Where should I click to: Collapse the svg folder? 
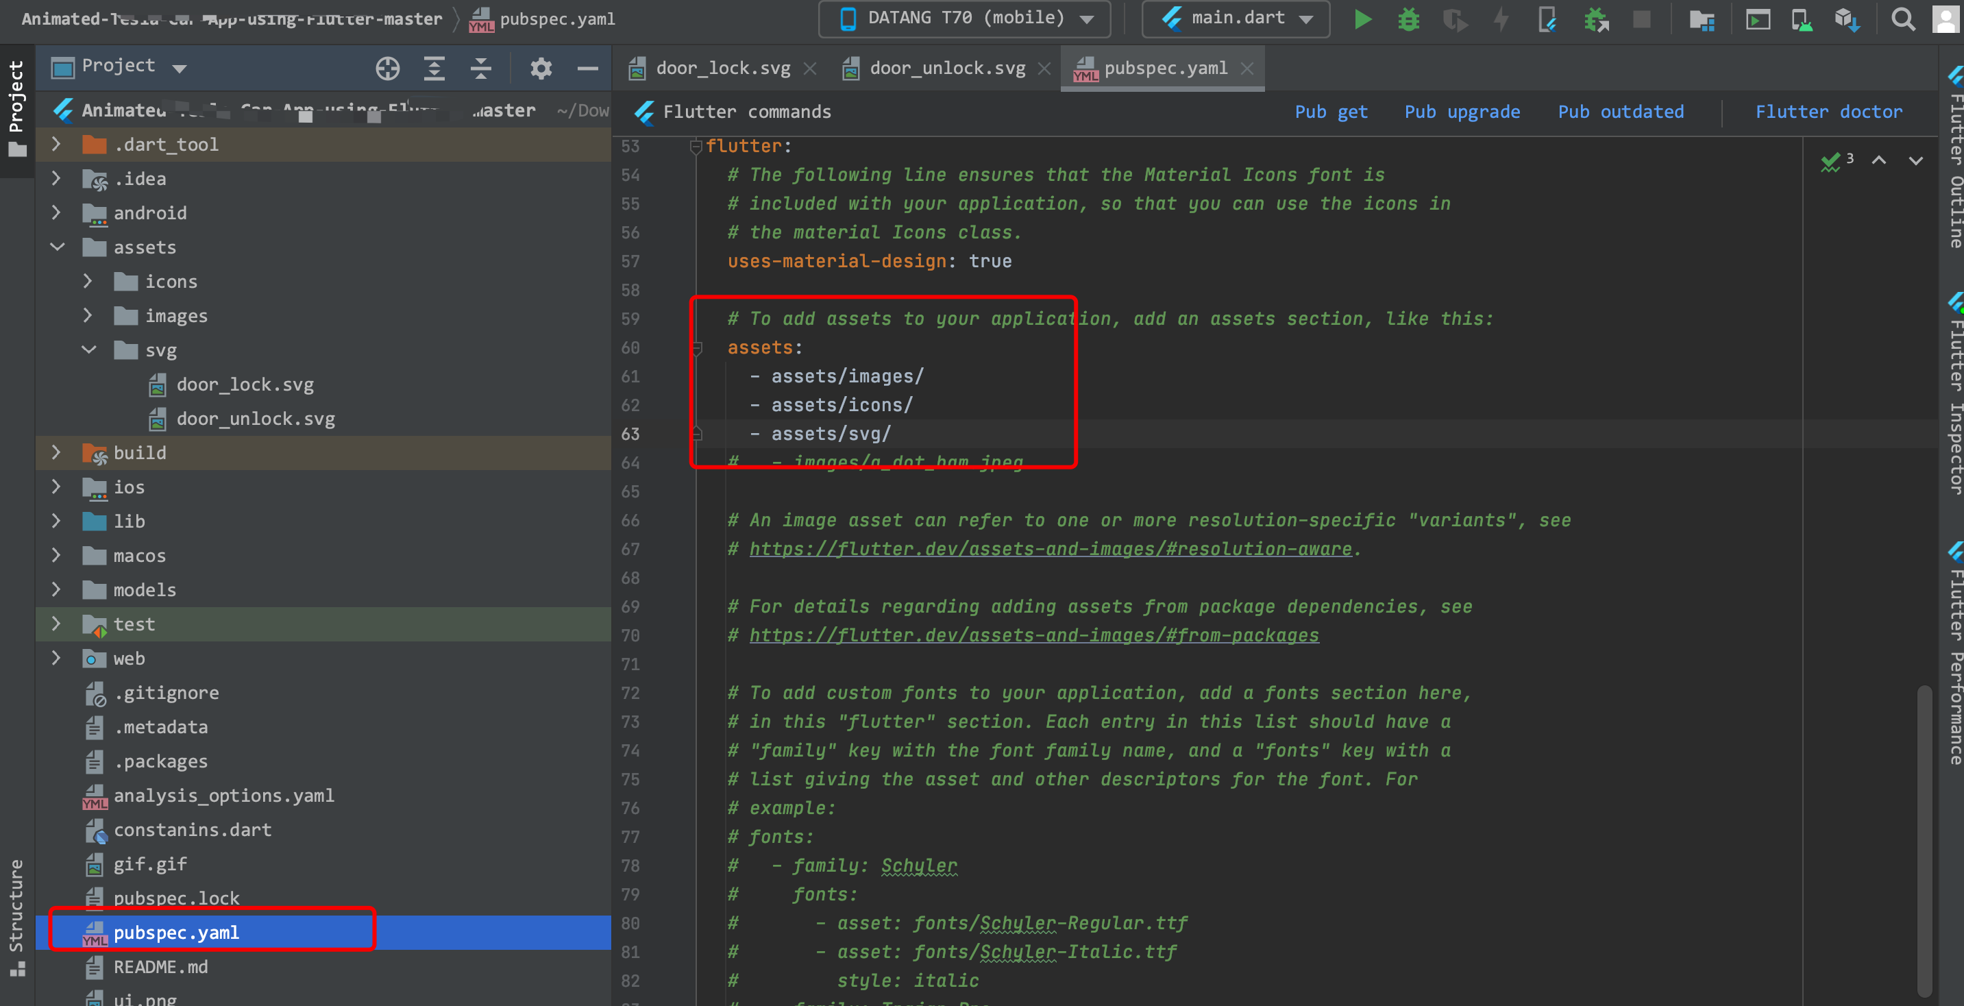(x=88, y=350)
